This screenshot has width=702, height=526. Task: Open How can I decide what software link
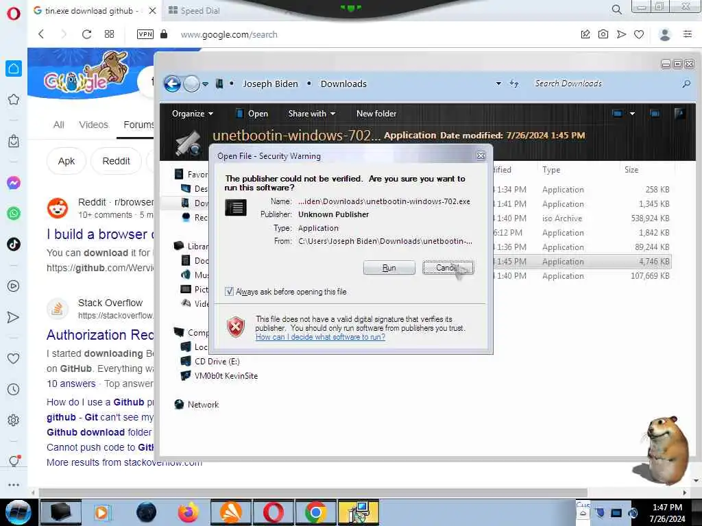[x=320, y=337]
